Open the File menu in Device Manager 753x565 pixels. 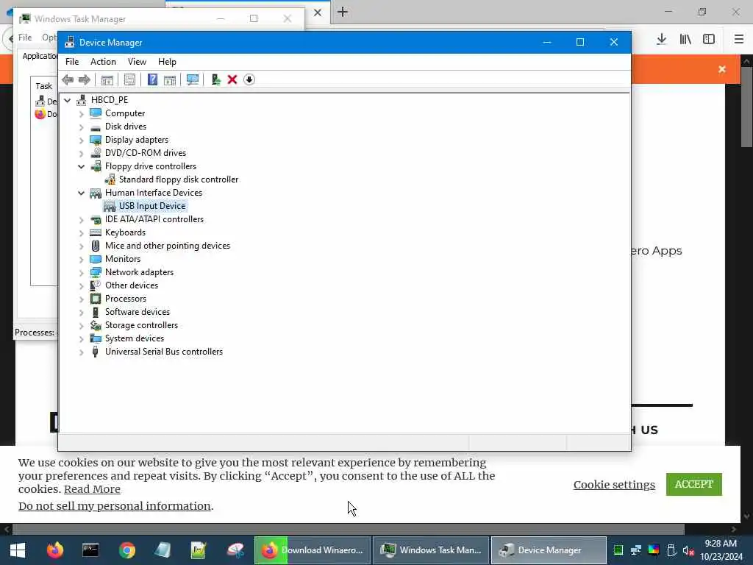point(72,62)
